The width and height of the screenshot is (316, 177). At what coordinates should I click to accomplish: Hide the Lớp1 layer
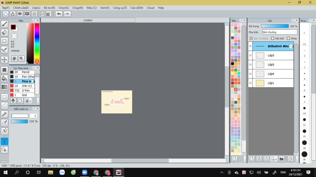(x=250, y=83)
